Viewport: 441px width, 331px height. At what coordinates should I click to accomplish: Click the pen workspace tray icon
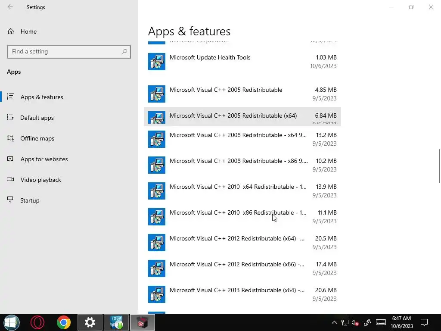pos(367,322)
